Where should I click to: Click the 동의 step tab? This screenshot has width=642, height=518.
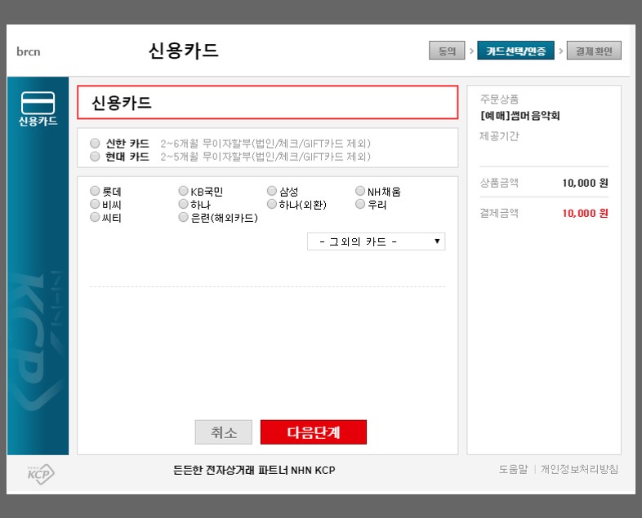coord(447,51)
